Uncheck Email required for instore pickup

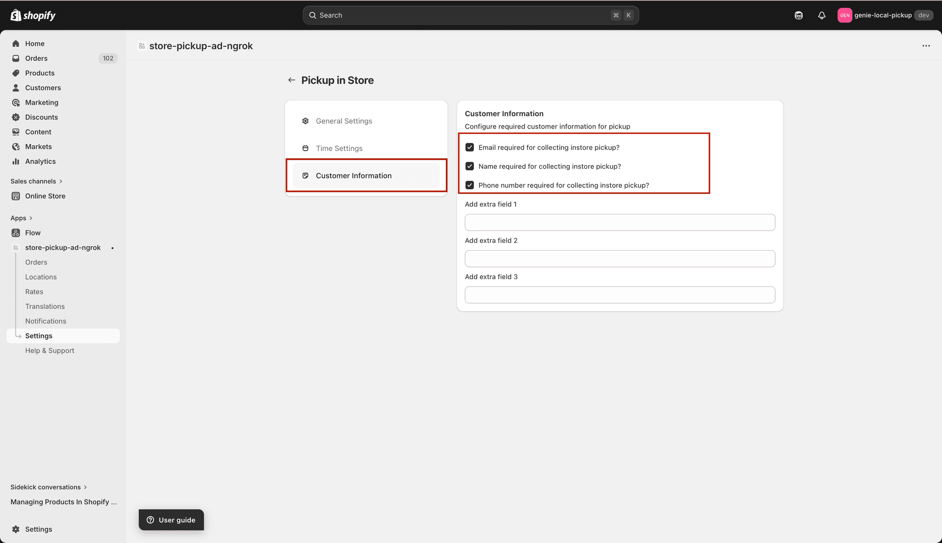pyautogui.click(x=470, y=147)
